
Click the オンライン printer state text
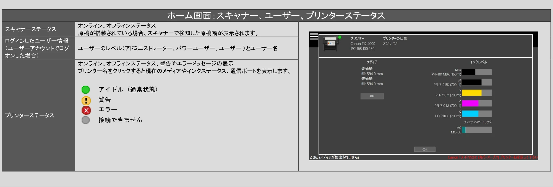pos(390,44)
